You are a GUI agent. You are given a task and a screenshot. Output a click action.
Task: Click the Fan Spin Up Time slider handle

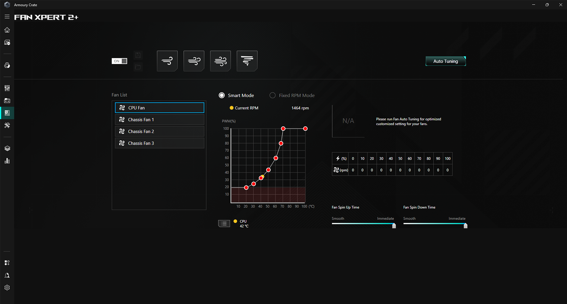pos(394,226)
